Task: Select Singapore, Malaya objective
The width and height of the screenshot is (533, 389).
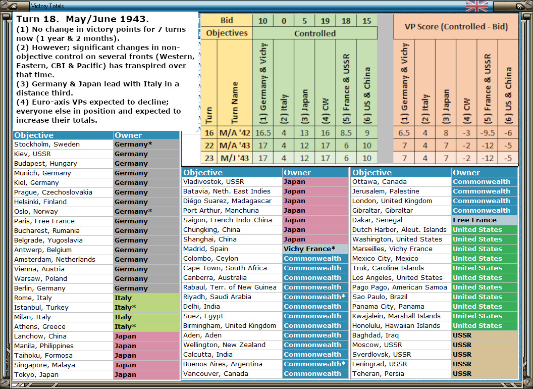Action: click(63, 365)
